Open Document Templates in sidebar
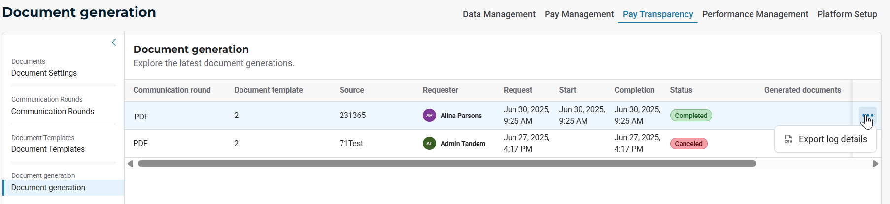The image size is (890, 204). coord(48,149)
